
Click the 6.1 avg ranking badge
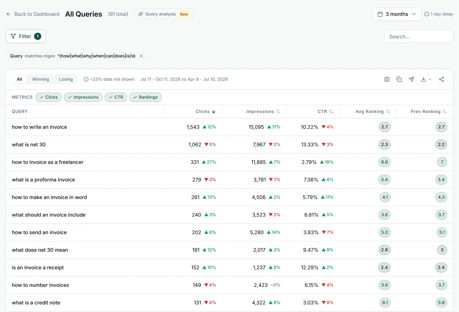pyautogui.click(x=385, y=303)
